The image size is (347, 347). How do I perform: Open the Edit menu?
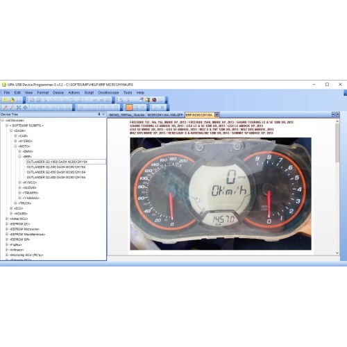[x=17, y=92]
